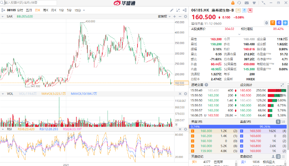Click the sidebar expand icon beside 06185
This screenshot has width=289, height=166.
tap(3, 10)
